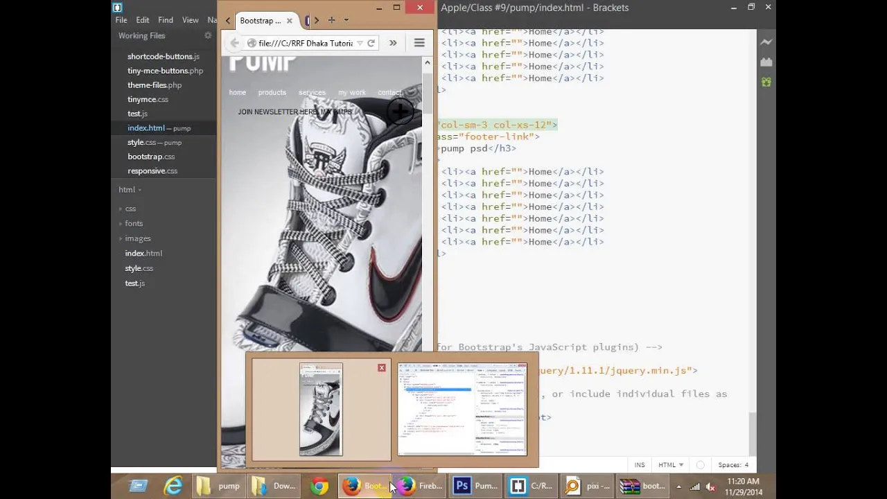Click the globe site identity icon
The image size is (887, 499).
point(252,43)
